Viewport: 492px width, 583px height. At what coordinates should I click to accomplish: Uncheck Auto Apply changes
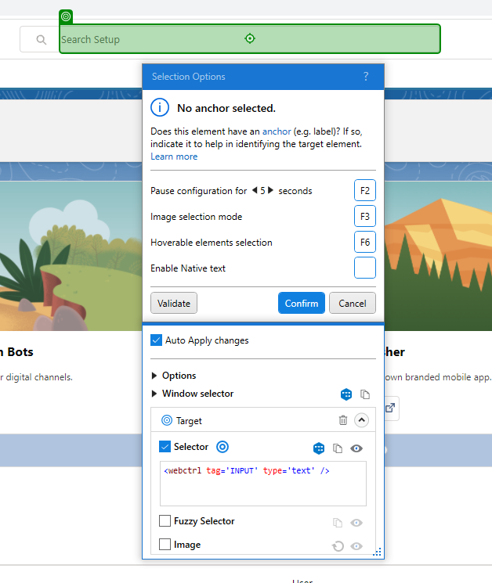click(x=156, y=340)
